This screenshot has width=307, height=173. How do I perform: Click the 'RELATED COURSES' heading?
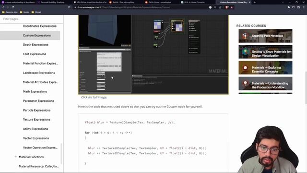point(251,25)
